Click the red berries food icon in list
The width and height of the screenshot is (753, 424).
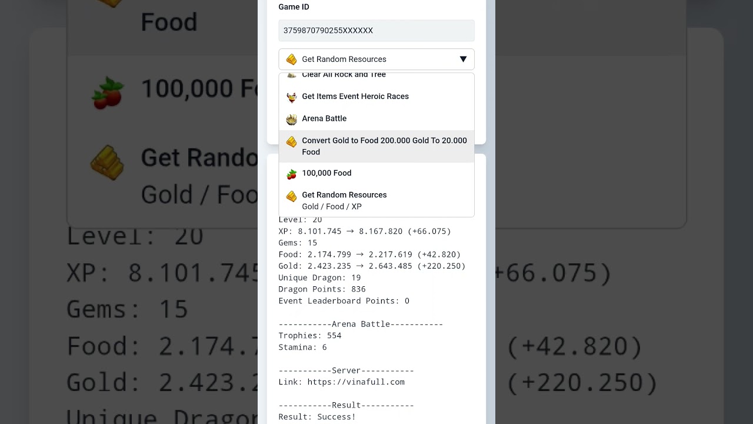pyautogui.click(x=291, y=174)
